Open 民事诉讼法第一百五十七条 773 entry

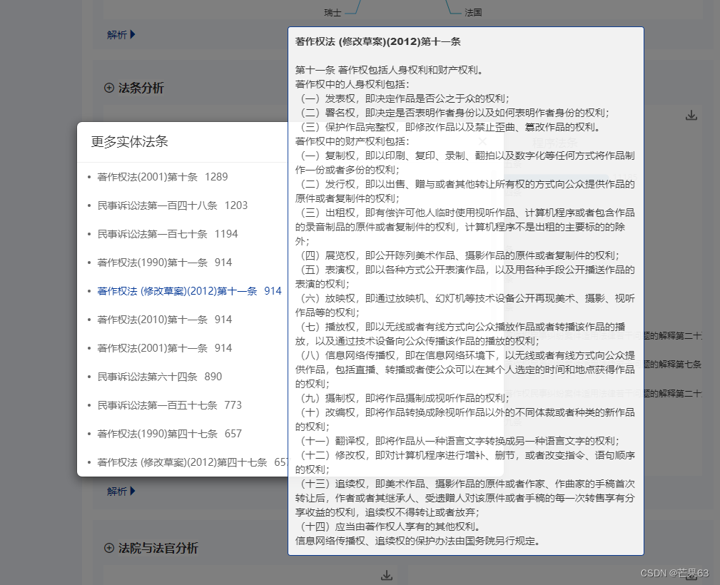[x=169, y=405]
